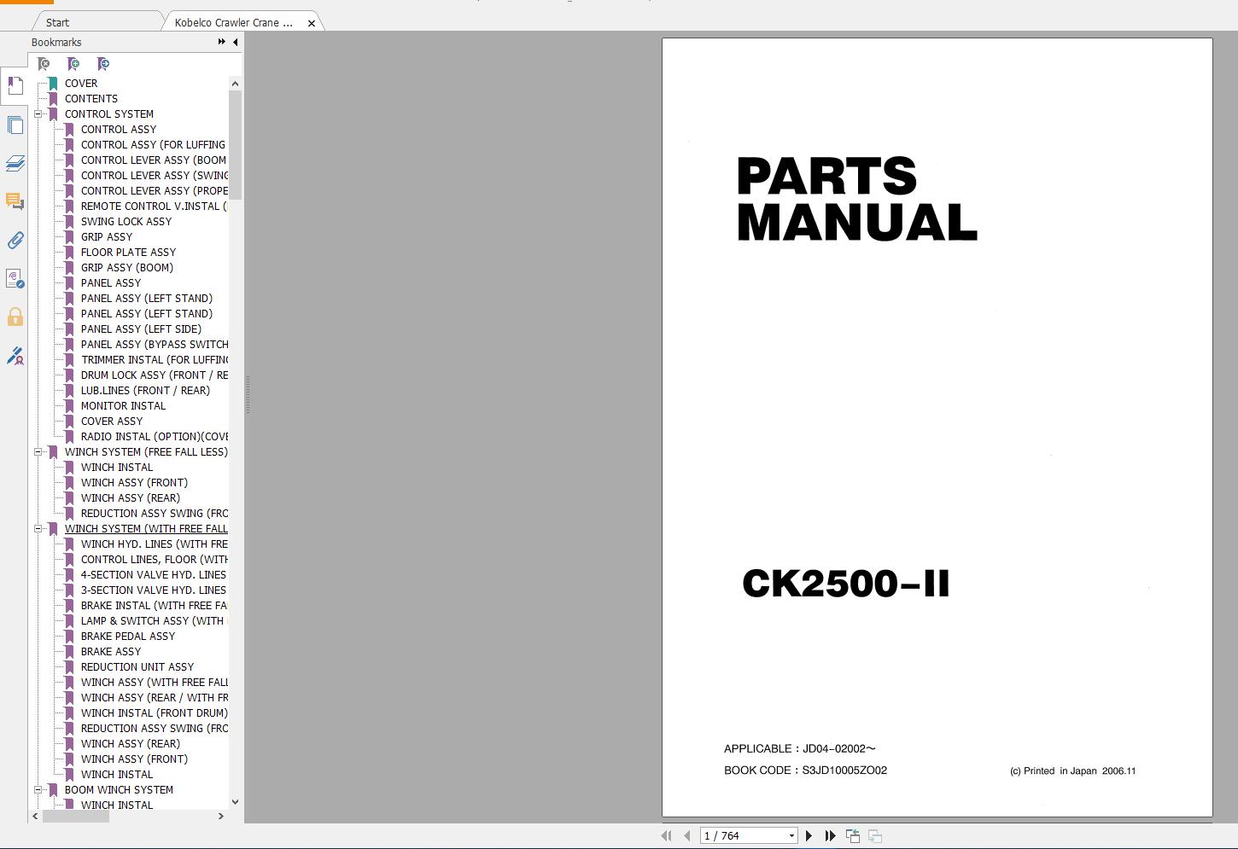Open the BRAKE ASSY bookmark
This screenshot has width=1238, height=849.
pos(111,652)
